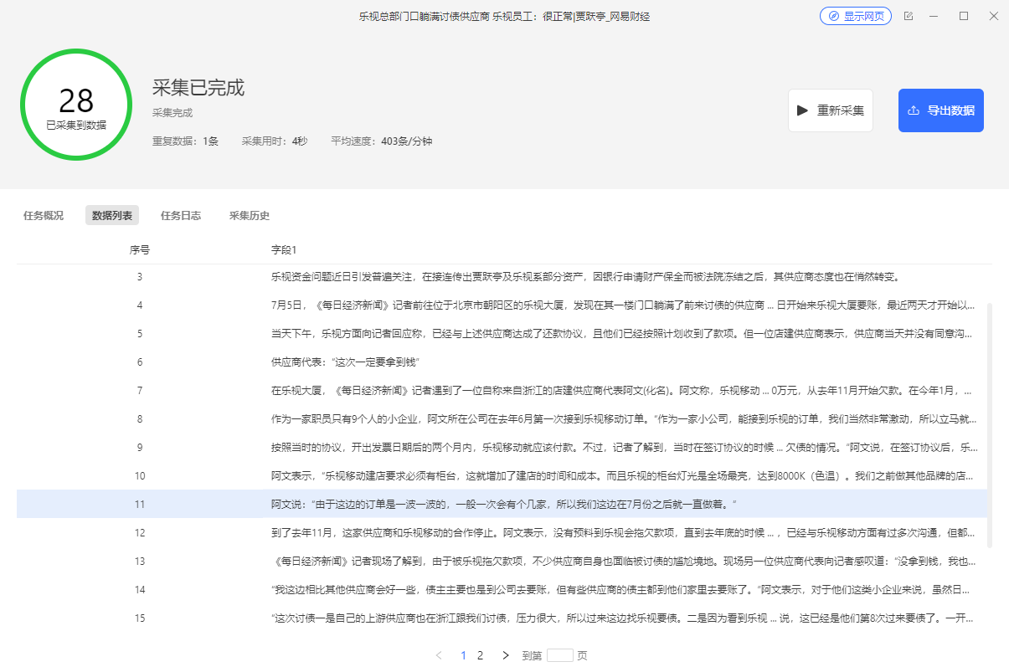
Task: Select row 12 starting with 到了去年11月
Action: click(501, 532)
